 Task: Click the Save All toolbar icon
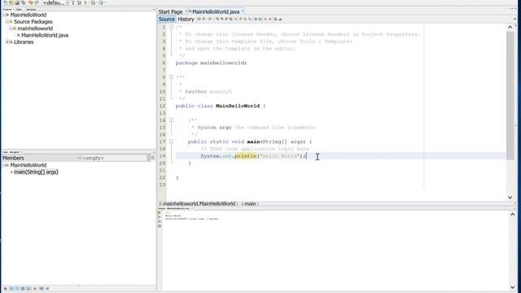tap(24, 2)
